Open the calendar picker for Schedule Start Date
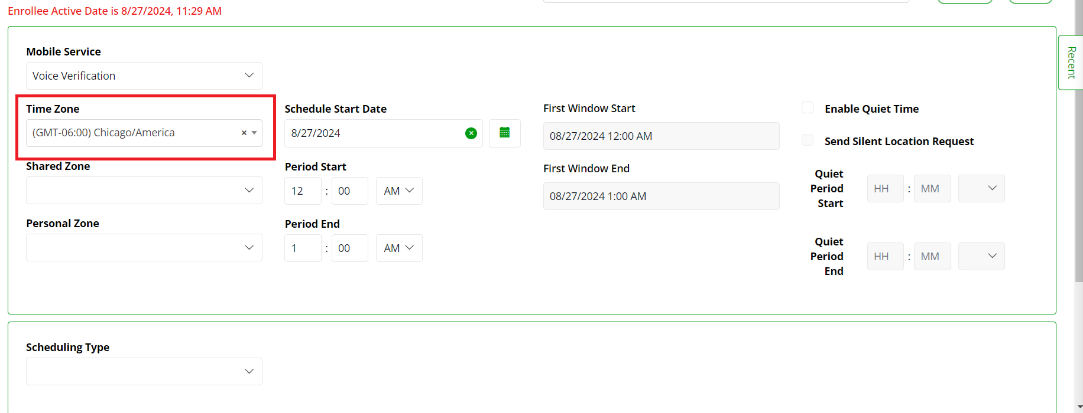The height and width of the screenshot is (413, 1083). click(504, 133)
